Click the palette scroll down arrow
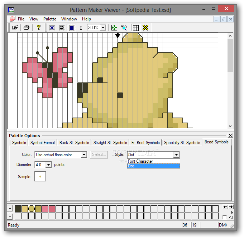This screenshot has height=238, width=244. 10,217
